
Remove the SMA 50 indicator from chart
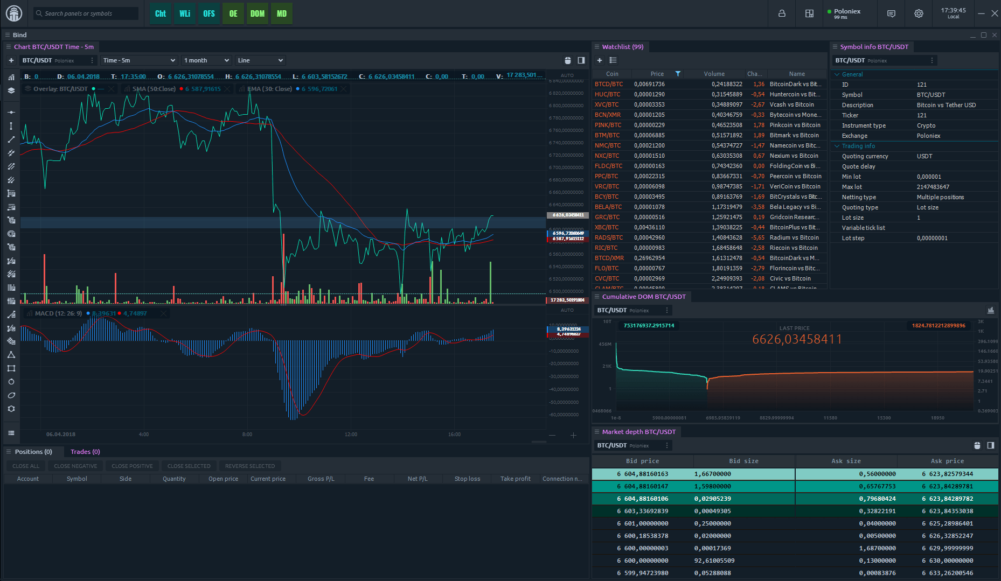pyautogui.click(x=227, y=88)
